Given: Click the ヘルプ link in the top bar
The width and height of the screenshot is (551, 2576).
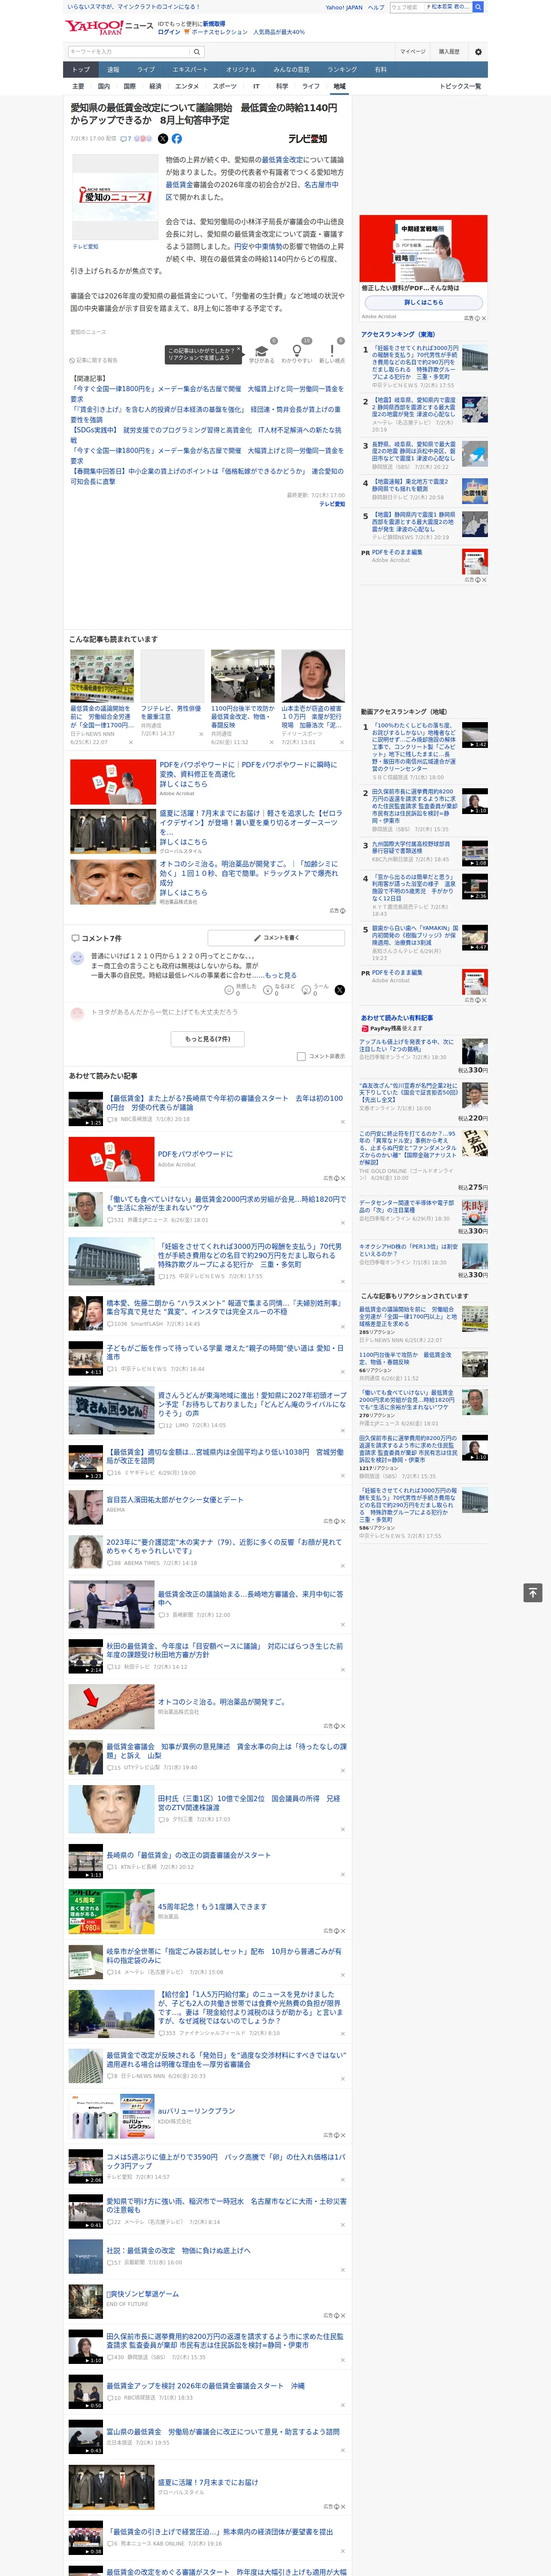Looking at the screenshot, I should pyautogui.click(x=376, y=7).
